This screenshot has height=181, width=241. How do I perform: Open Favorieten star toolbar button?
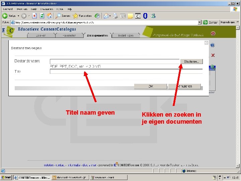[82, 16]
